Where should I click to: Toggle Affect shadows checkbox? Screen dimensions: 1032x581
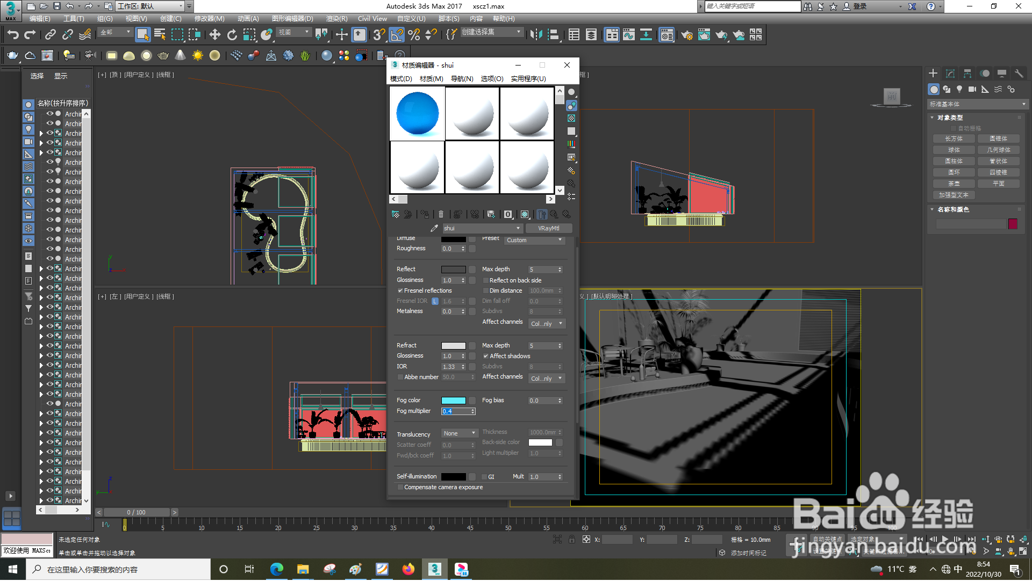(x=485, y=357)
